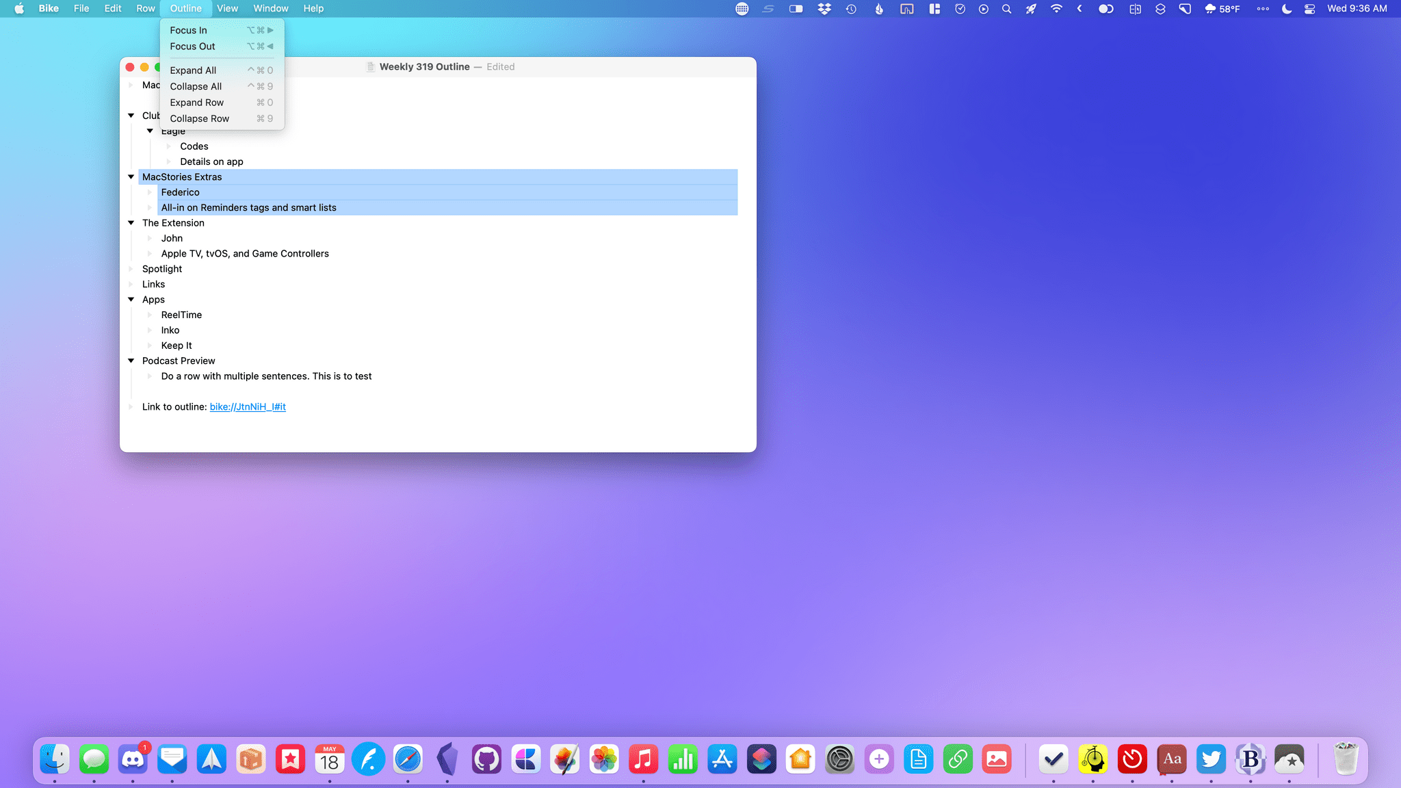The width and height of the screenshot is (1401, 788).
Task: Choose Focus In from the Outline menu
Action: click(222, 30)
